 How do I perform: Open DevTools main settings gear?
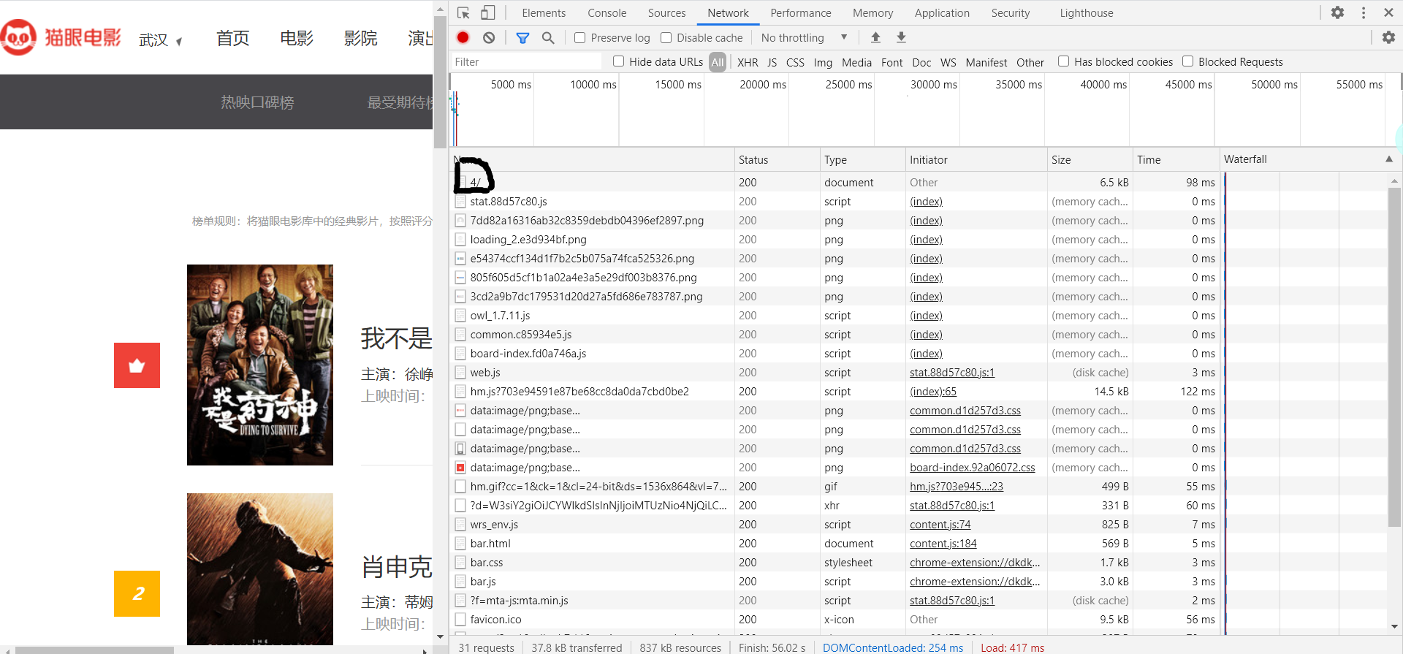click(1337, 12)
